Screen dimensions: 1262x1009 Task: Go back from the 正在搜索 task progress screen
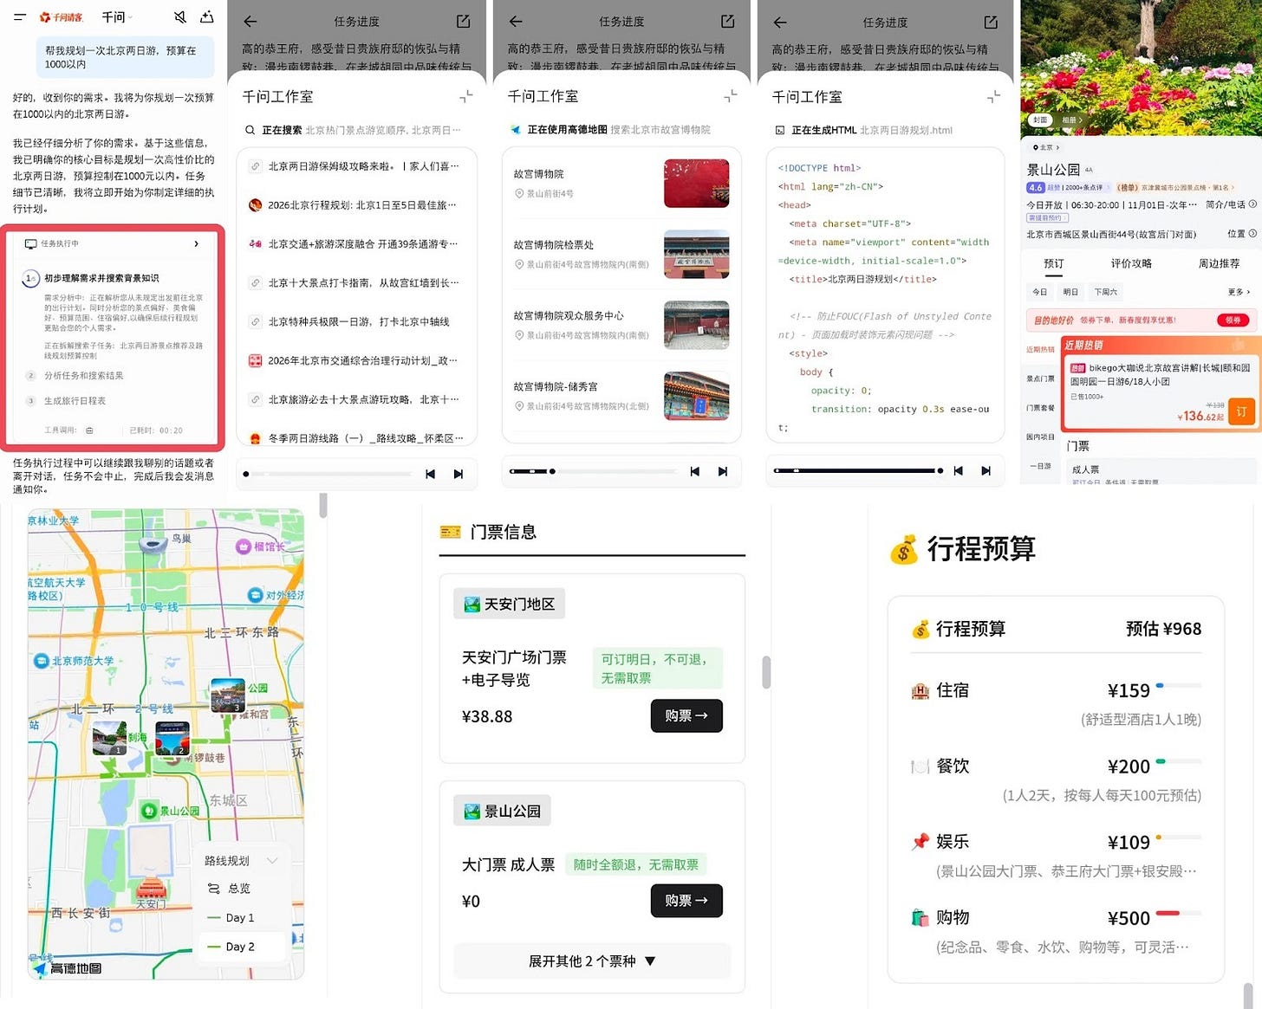tap(250, 22)
